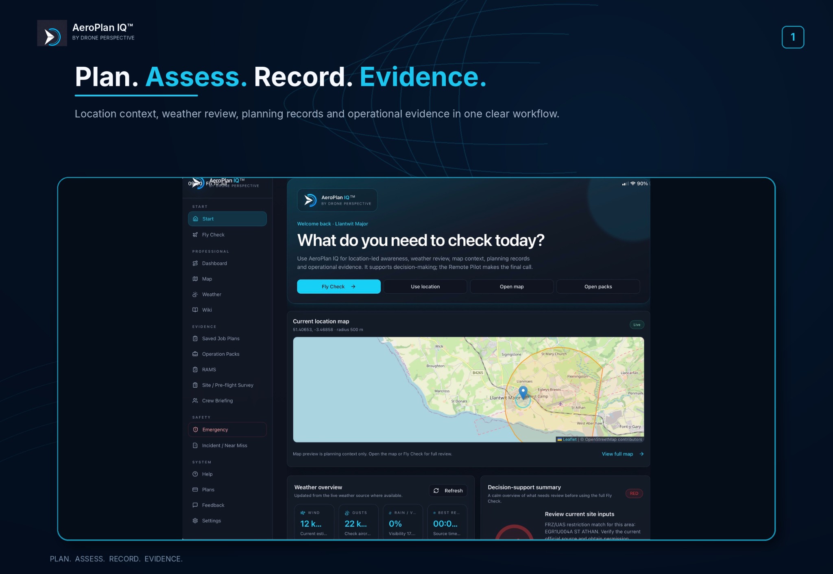Follow the View full map link
833x574 pixels.
622,454
